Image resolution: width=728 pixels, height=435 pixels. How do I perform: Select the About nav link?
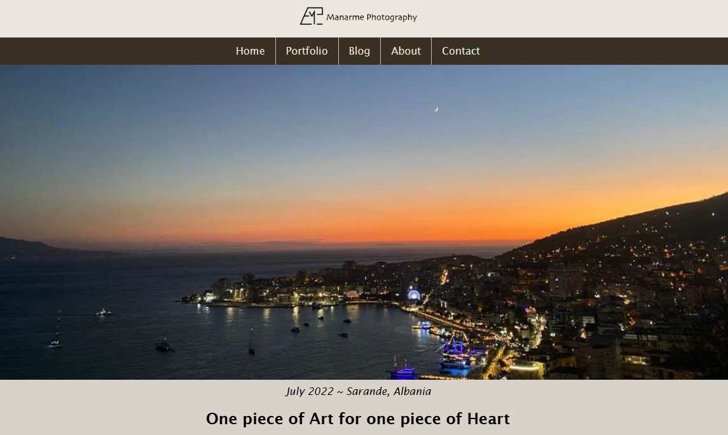(x=406, y=51)
